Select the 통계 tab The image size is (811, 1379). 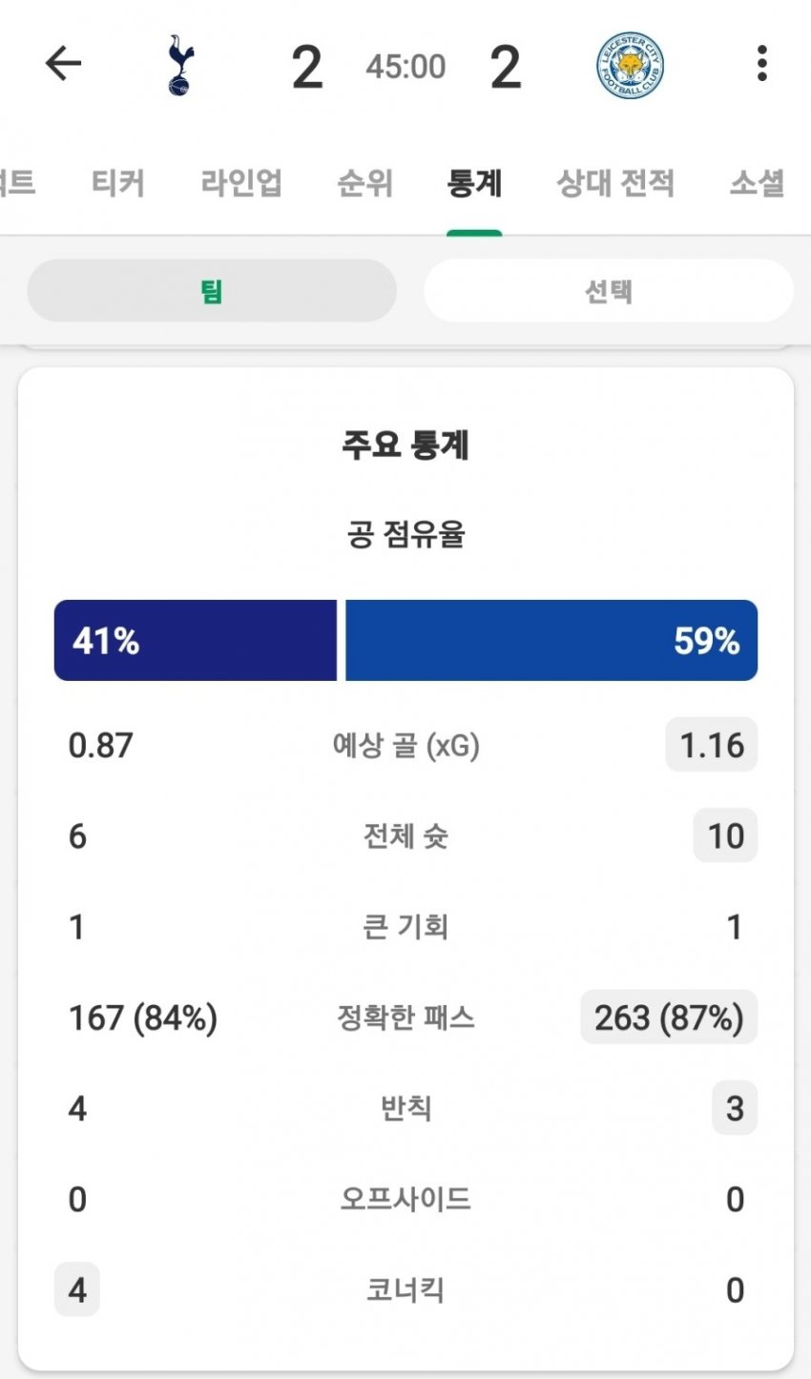click(474, 182)
